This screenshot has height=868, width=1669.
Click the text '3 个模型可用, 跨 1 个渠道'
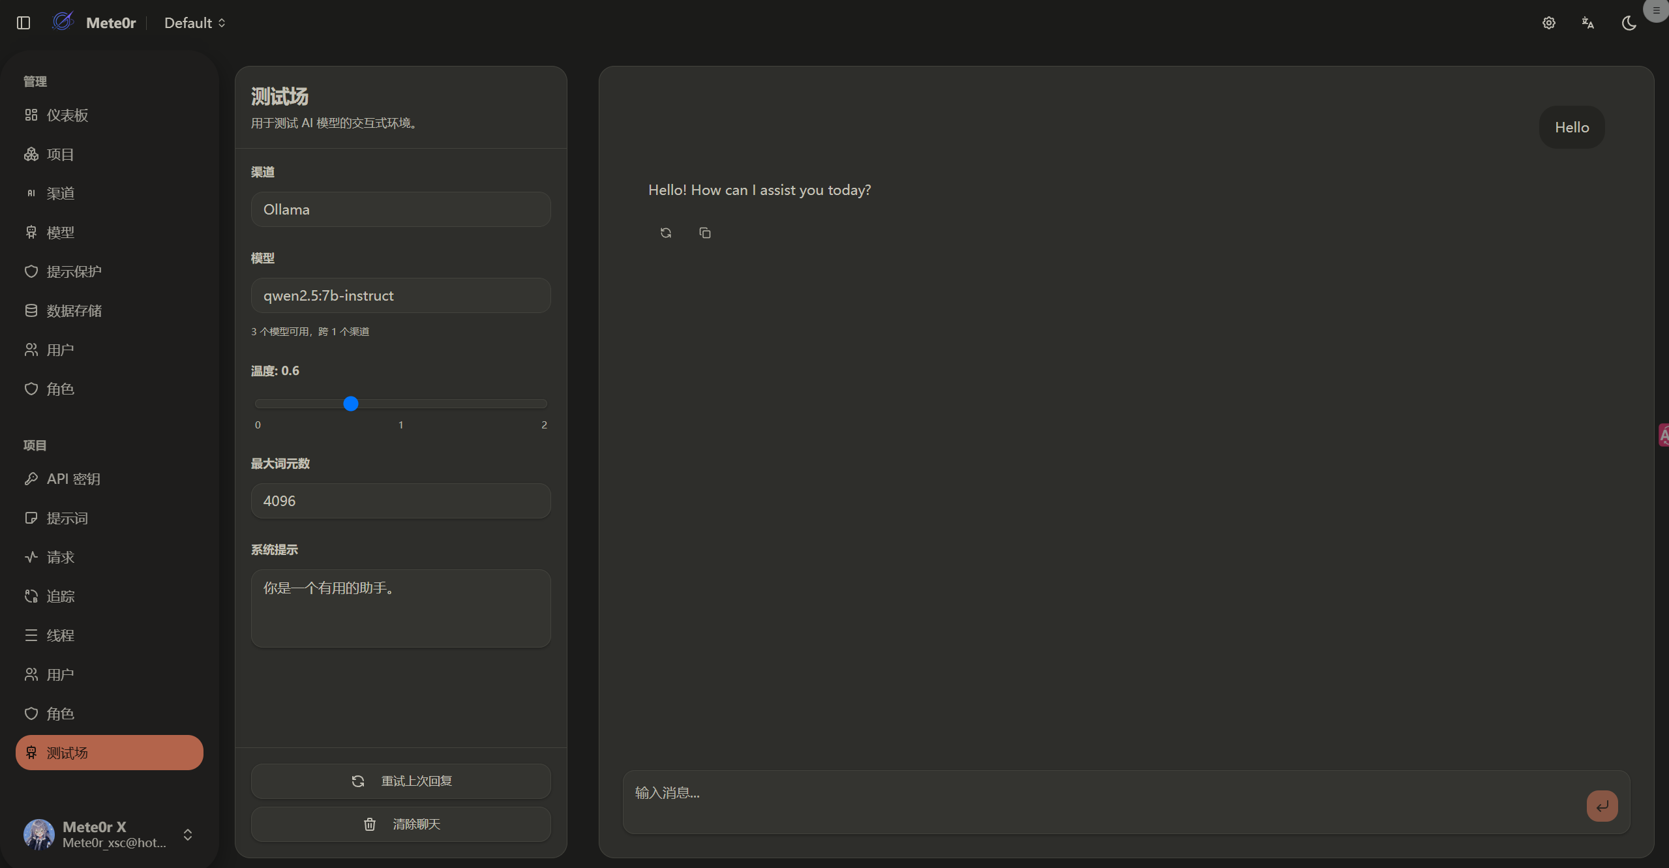(x=310, y=332)
